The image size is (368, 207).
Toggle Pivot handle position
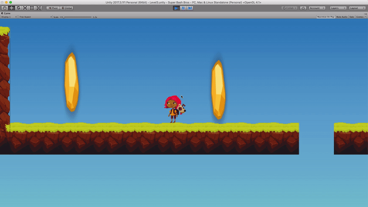52,8
